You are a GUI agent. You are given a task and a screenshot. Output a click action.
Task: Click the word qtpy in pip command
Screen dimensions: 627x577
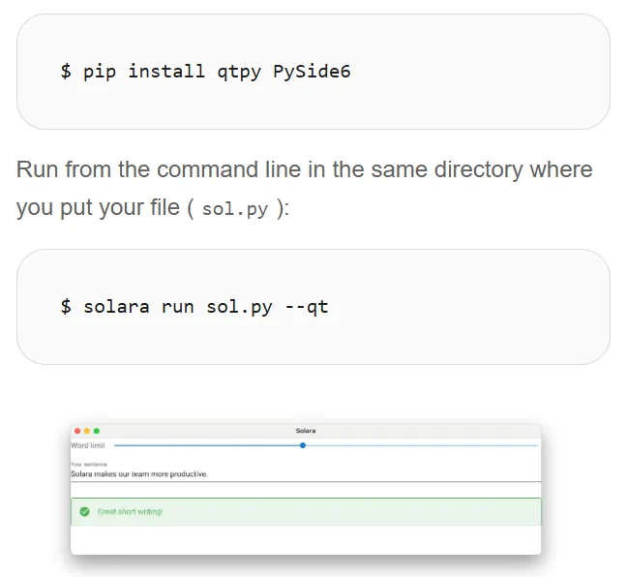[x=239, y=72]
